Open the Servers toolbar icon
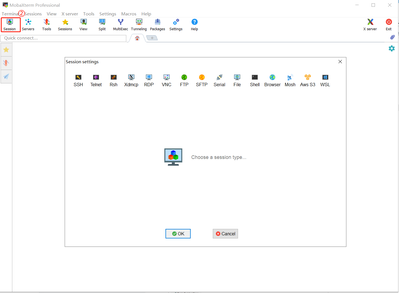This screenshot has width=399, height=293. 28,25
